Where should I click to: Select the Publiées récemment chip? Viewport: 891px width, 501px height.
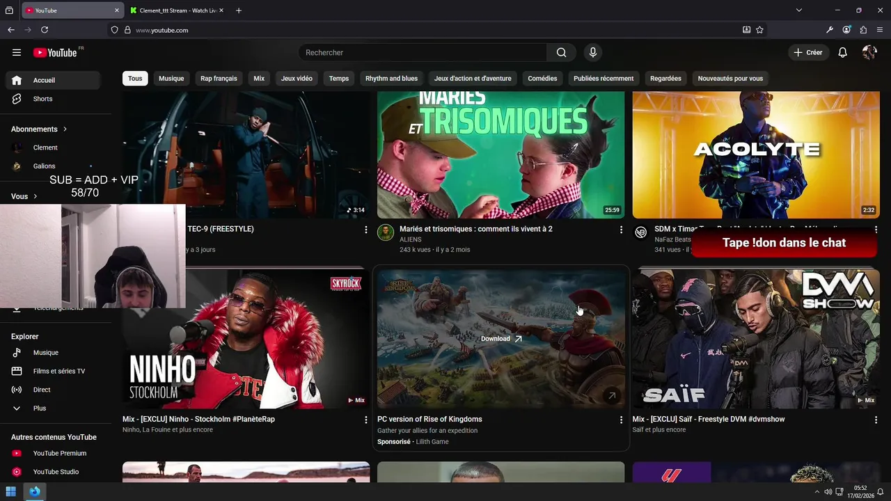pos(604,79)
